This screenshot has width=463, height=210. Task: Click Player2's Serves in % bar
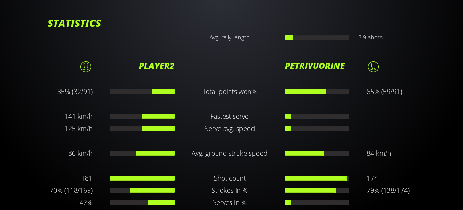tap(142, 202)
